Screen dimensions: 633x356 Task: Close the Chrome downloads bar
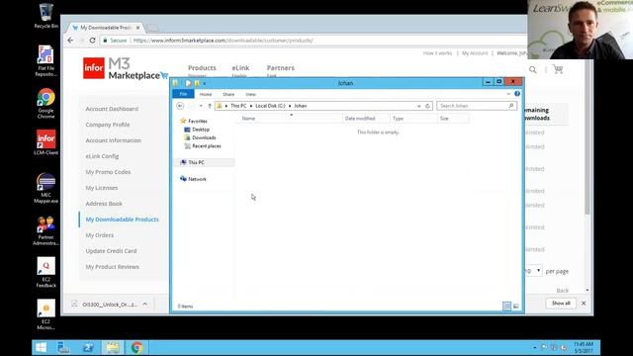(584, 304)
